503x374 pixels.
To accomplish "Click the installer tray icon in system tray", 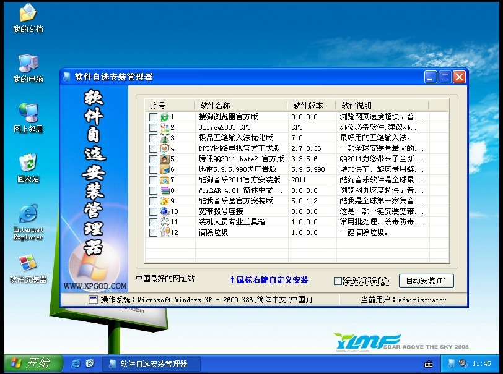I will 451,363.
